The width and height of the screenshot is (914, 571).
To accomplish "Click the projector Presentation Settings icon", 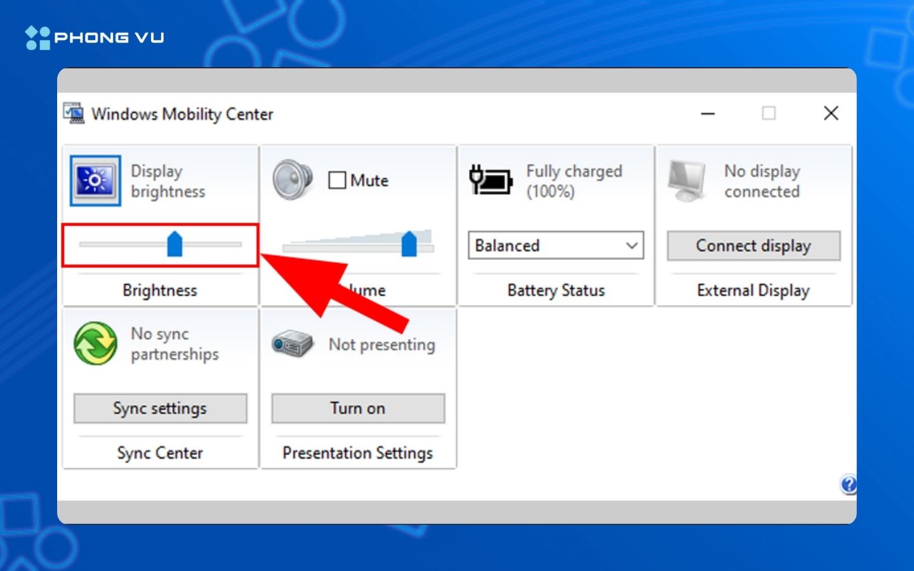I will point(291,343).
